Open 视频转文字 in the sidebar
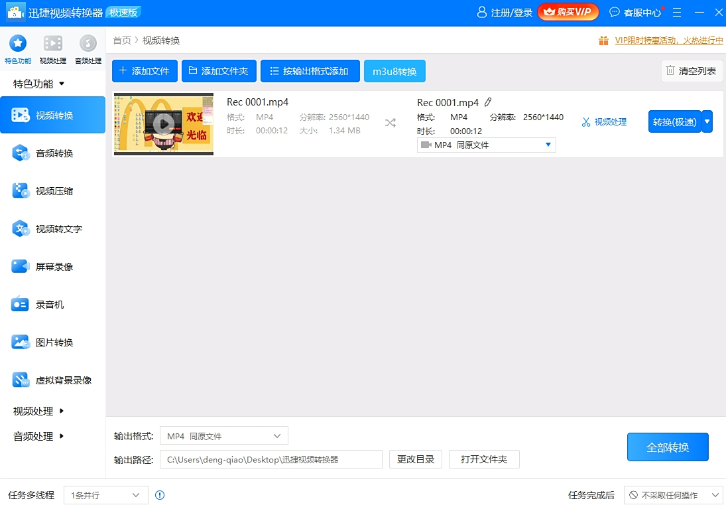Screen dimensions: 726x511 (53, 229)
